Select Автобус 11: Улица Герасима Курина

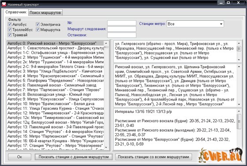(56, 108)
